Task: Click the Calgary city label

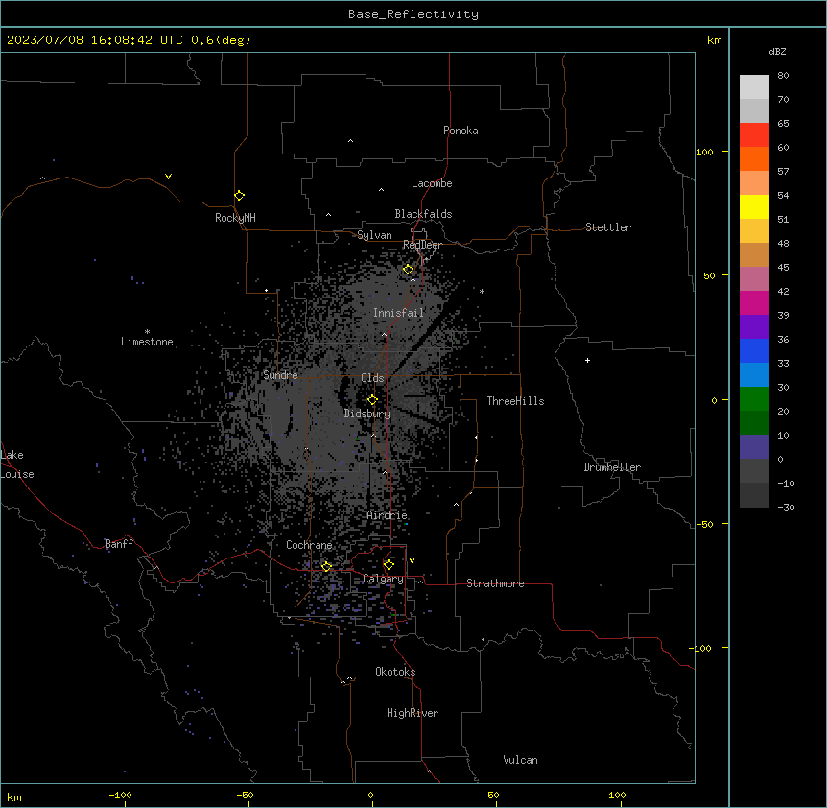Action: 383,579
